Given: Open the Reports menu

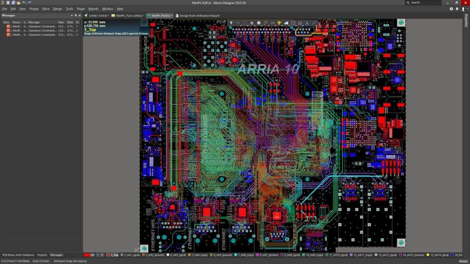Looking at the screenshot, I should (x=93, y=9).
